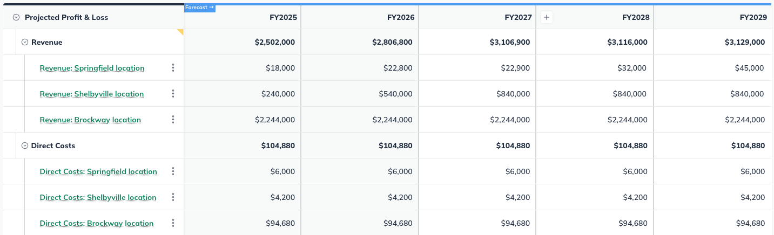Click the Forecast label tag
Viewport: 774px width, 235px height.
point(200,8)
